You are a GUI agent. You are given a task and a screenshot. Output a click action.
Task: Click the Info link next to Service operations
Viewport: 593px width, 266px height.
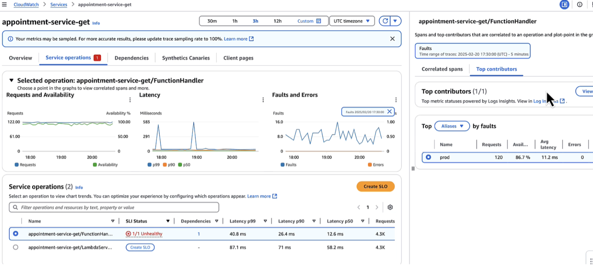point(79,188)
